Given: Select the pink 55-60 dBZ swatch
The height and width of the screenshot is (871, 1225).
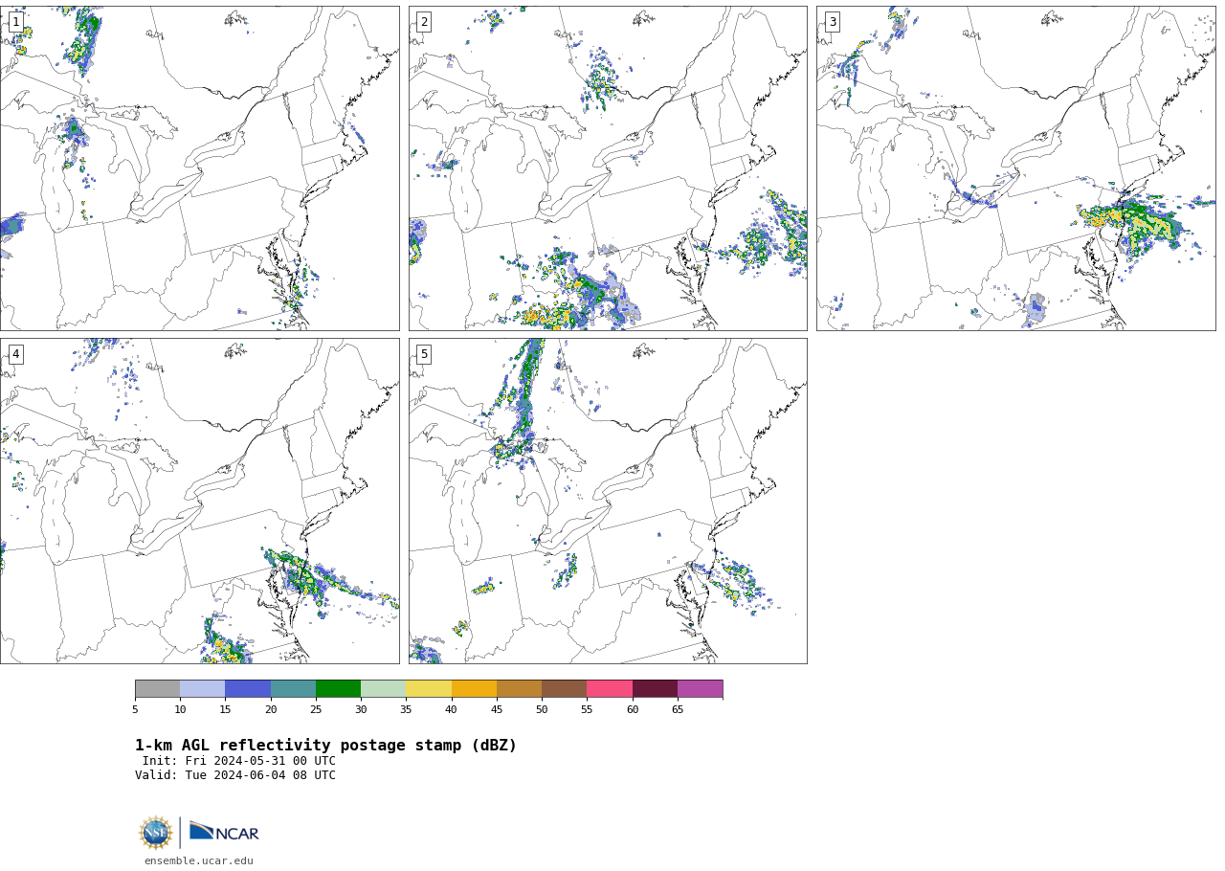Looking at the screenshot, I should tap(610, 689).
